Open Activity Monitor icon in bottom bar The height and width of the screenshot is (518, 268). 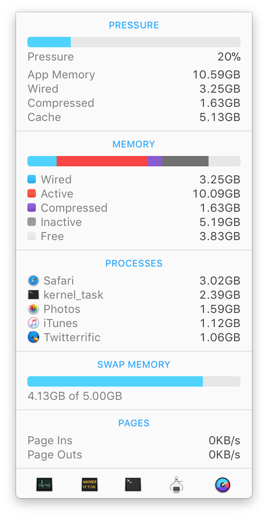tap(44, 484)
